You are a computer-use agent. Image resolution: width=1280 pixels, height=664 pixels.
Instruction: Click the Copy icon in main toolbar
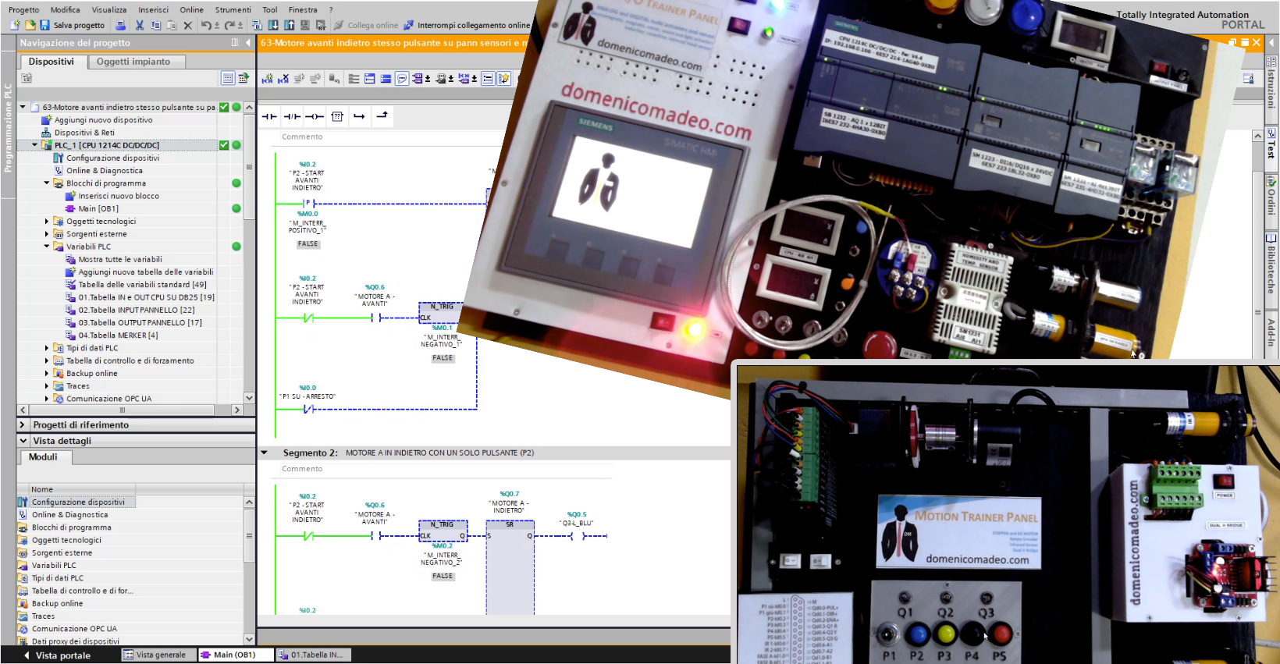(155, 25)
